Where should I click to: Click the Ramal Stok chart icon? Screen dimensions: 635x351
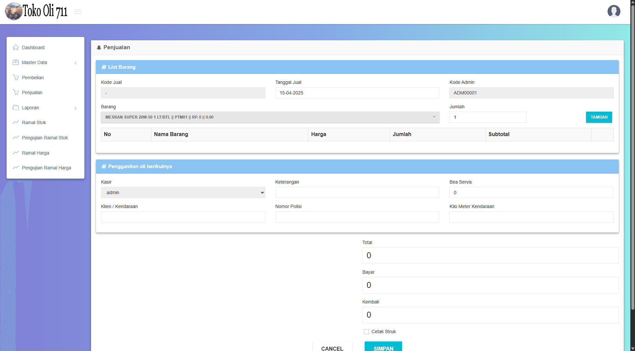(x=16, y=123)
